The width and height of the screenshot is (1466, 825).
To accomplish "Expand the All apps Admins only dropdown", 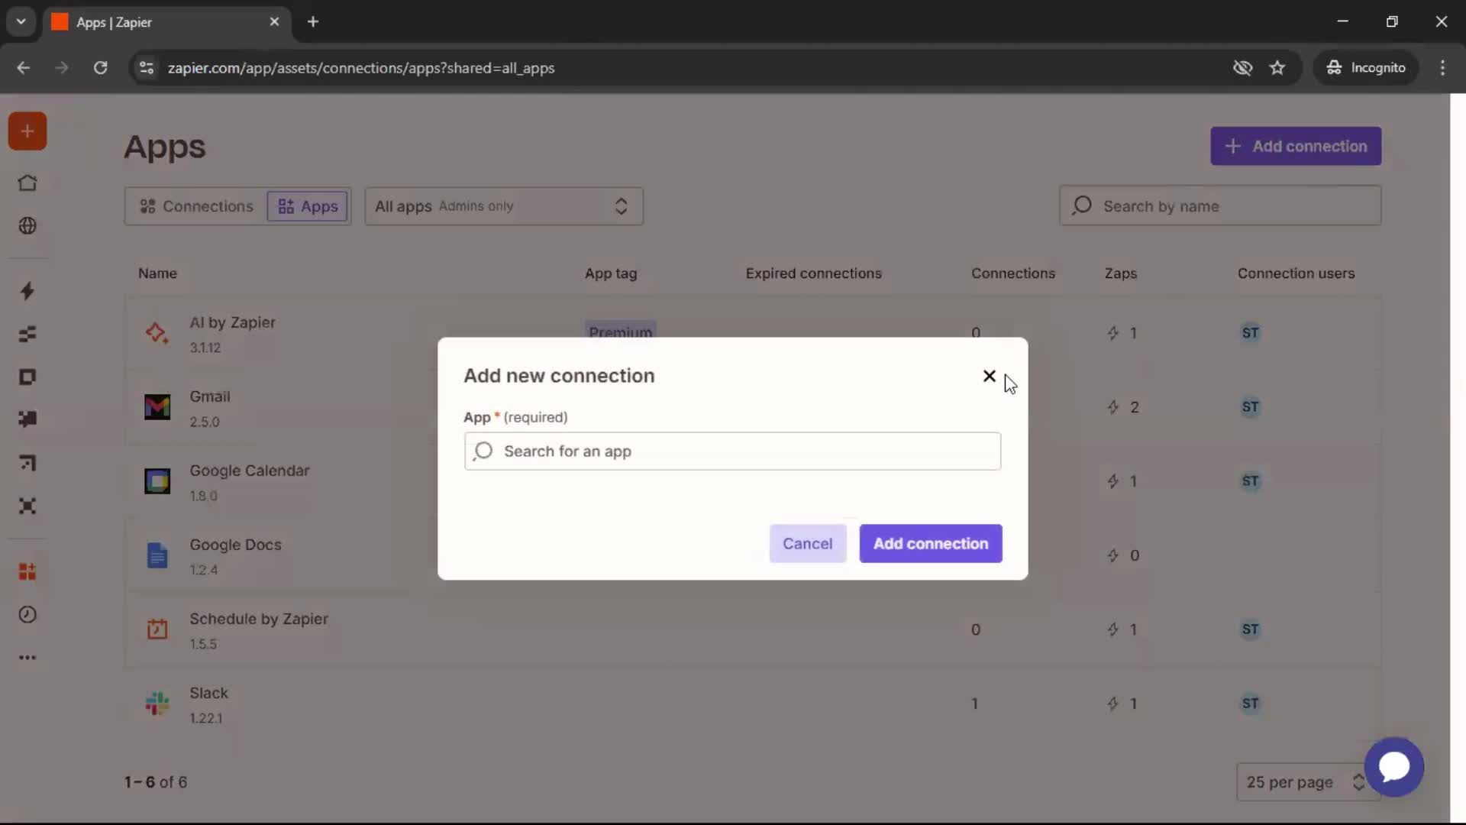I will [504, 206].
